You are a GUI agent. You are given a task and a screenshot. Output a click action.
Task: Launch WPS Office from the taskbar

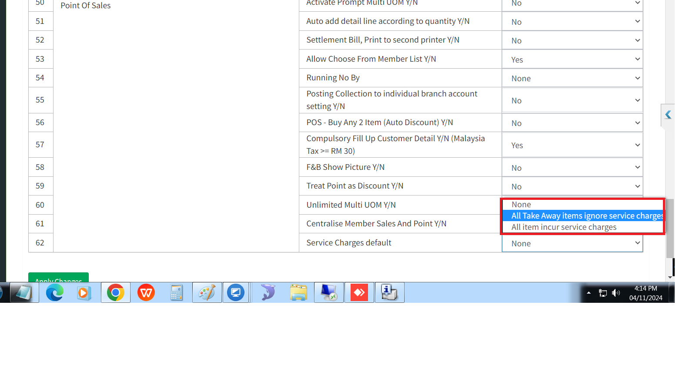pyautogui.click(x=146, y=293)
